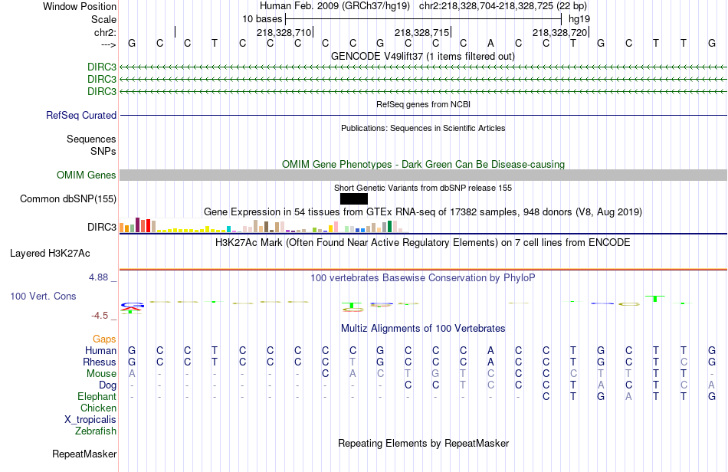Click the OMIM Gene Phenotypes track title
The image size is (728, 472).
click(423, 164)
